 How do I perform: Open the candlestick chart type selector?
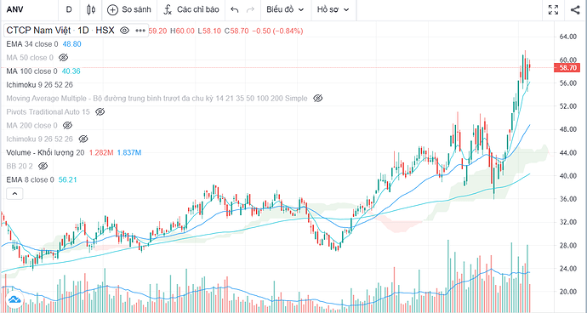tap(91, 9)
